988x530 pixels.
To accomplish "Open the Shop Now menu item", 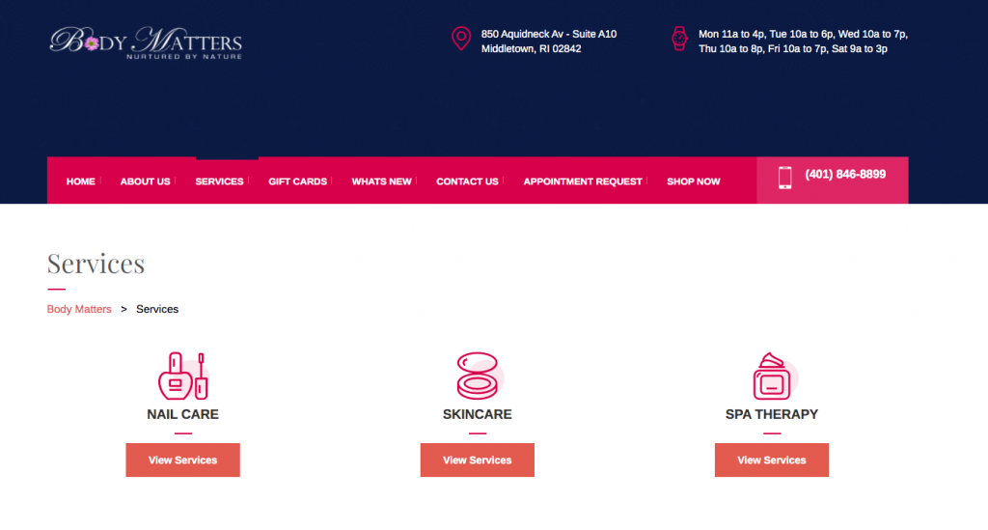I will [693, 181].
